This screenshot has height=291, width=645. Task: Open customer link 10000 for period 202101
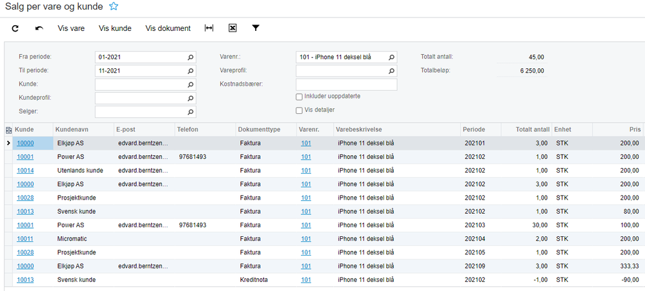coord(25,143)
